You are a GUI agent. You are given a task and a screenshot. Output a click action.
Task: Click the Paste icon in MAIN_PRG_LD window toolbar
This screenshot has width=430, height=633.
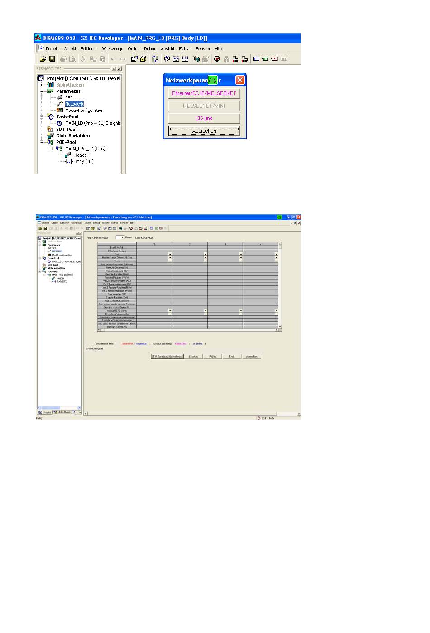click(x=102, y=59)
